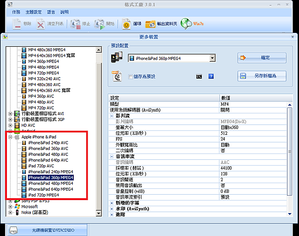Click the black command-line icon
299x236 pixels.
(x=199, y=77)
